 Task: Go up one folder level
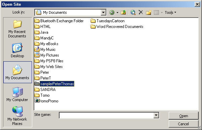pos(123,12)
